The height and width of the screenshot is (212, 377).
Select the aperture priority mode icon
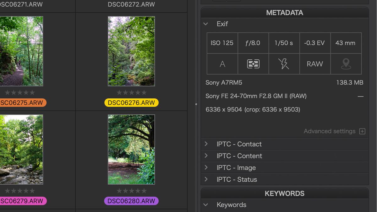pos(222,64)
